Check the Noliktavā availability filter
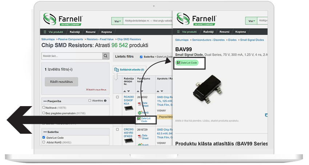Image resolution: width=309 pixels, height=165 pixels. coord(44,108)
